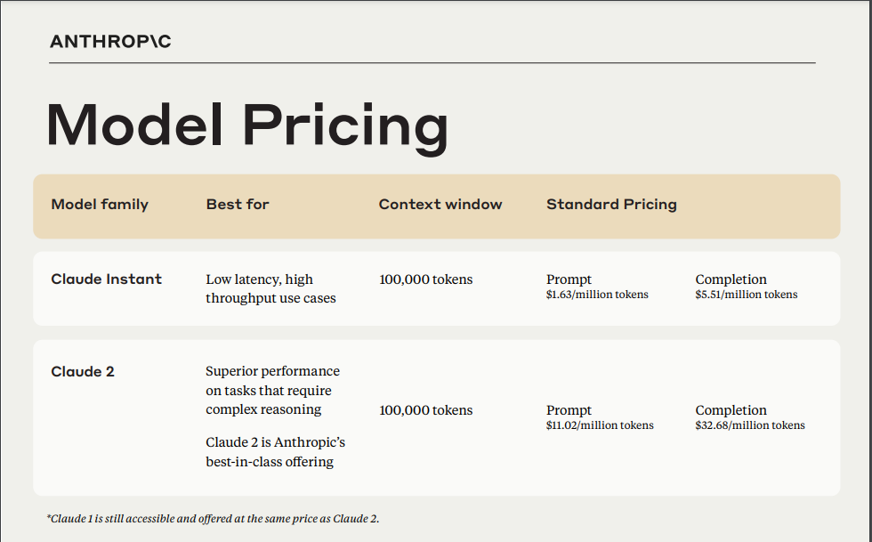This screenshot has width=872, height=542.
Task: Click Claude 2's 100,000 tokens context value
Action: pos(426,410)
